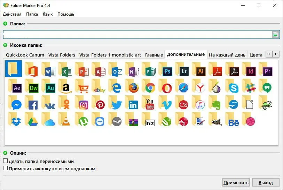Pick the Twitter bird folder icon
This screenshot has width=283, height=190.
coord(116,103)
